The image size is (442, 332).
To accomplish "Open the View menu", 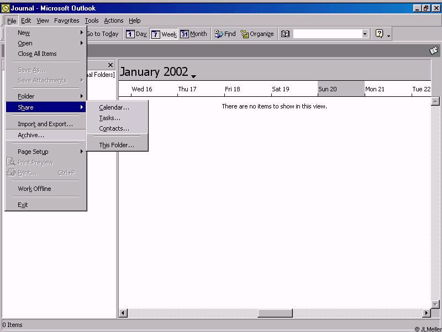I will 43,20.
